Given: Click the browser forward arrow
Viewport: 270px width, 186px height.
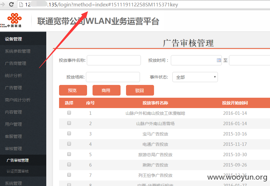Looking at the screenshot, I should (2, 4).
